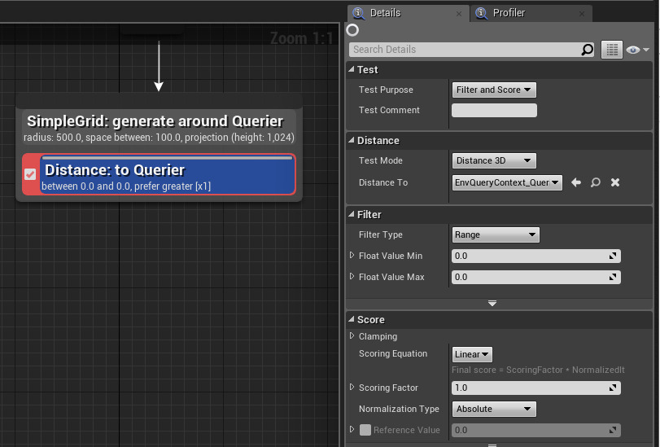Screen dimensions: 660x447
Task: Use selected asset arrow for Distance To
Action: [x=576, y=182]
